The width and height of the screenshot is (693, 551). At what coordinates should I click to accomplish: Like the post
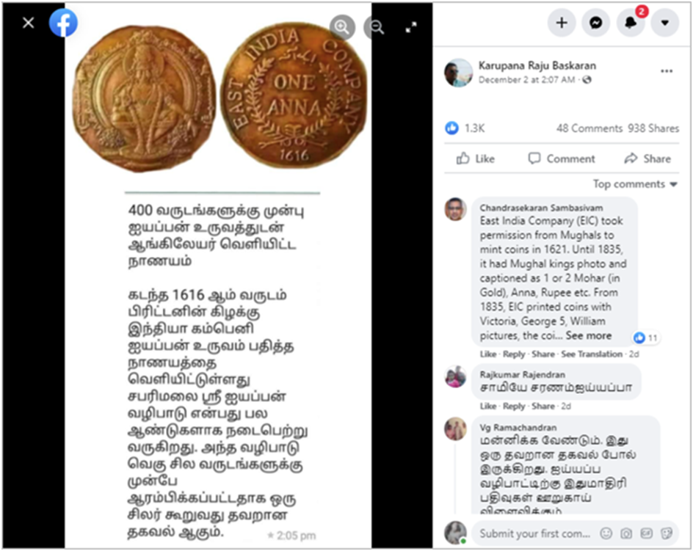tap(475, 158)
